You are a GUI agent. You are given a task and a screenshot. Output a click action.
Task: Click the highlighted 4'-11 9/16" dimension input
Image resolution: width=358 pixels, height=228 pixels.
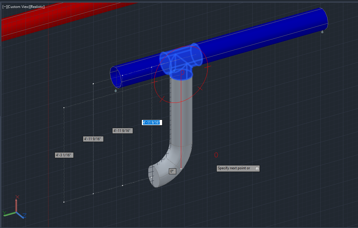(152, 122)
